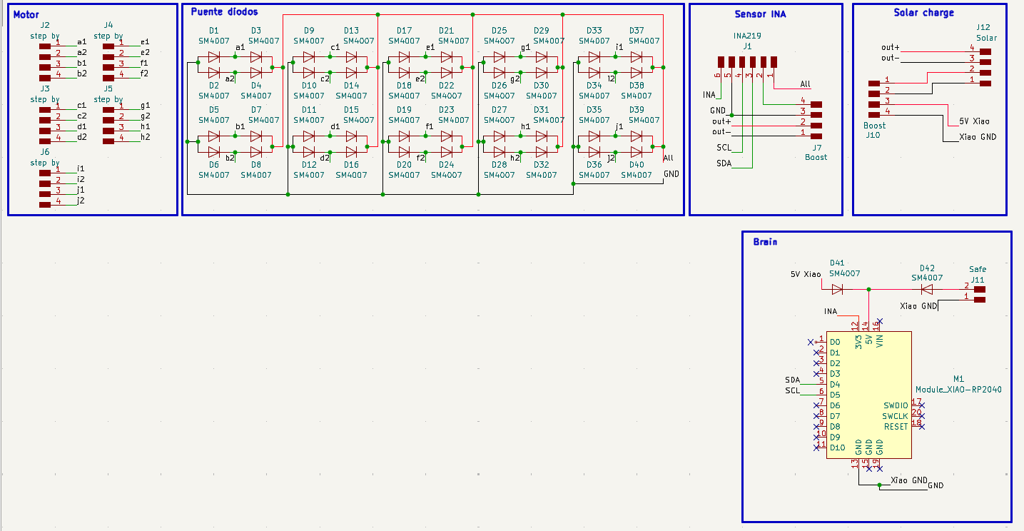The height and width of the screenshot is (531, 1024).
Task: Select the M1 module reference label
Action: point(958,379)
